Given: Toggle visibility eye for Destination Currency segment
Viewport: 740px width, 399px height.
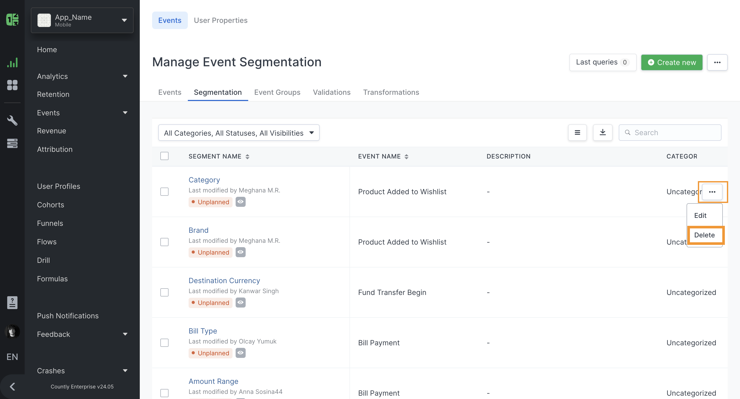Looking at the screenshot, I should point(240,302).
